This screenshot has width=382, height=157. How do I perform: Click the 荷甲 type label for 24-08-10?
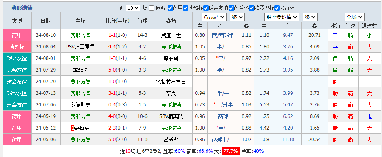[x=17, y=35]
